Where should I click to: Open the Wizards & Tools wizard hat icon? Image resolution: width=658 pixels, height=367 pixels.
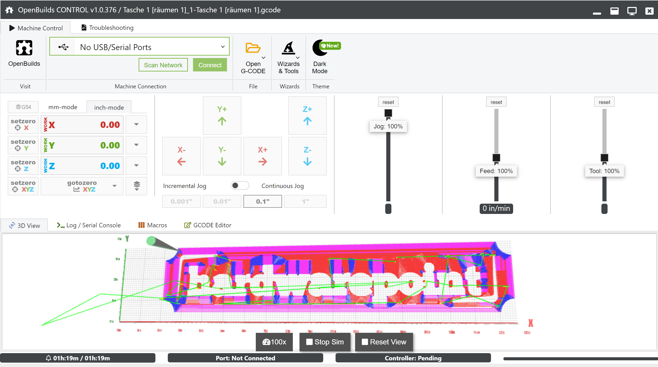click(x=288, y=48)
